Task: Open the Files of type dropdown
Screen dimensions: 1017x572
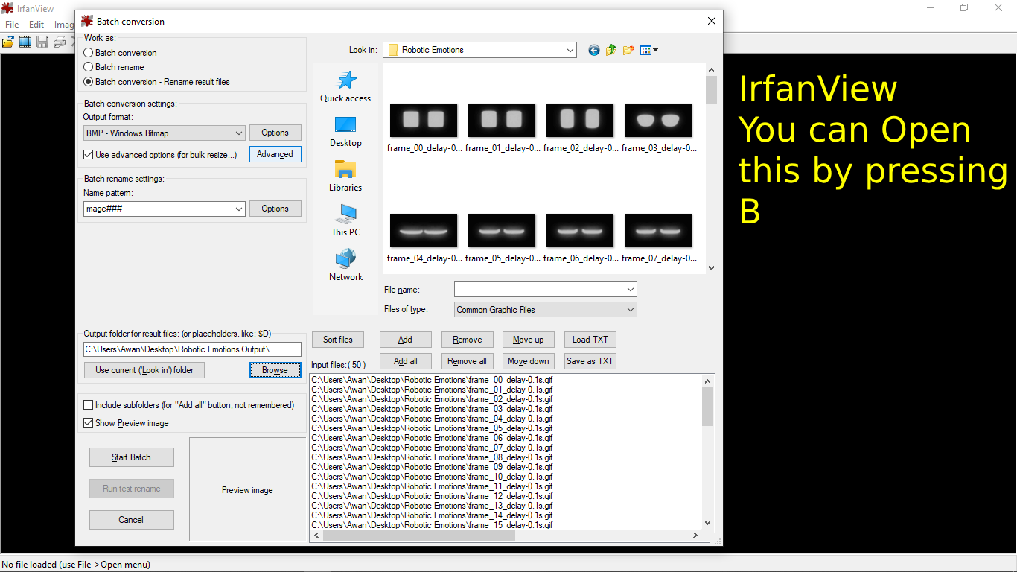Action: (546, 310)
